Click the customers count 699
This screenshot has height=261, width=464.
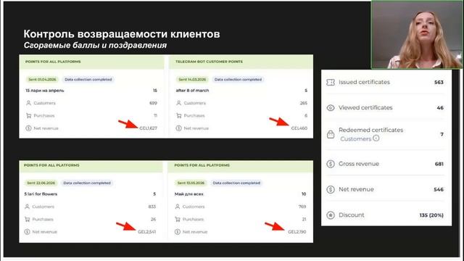[x=153, y=103]
